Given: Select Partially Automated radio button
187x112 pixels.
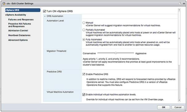Looking at the screenshot, I should 84,30.
